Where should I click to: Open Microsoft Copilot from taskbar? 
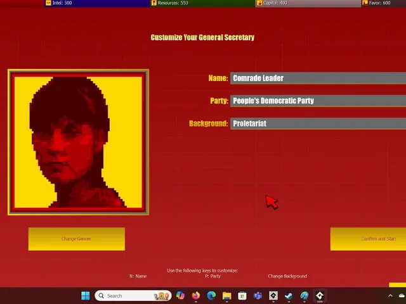click(x=180, y=295)
